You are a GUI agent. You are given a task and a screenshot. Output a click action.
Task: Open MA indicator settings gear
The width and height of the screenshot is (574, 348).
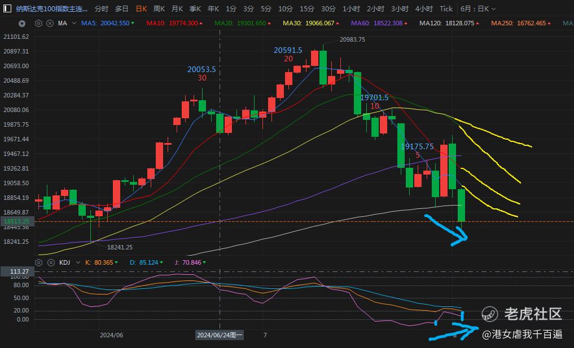[x=38, y=24]
